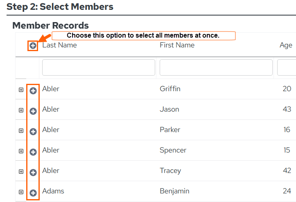Screen dimensions: 296x202
Task: Click the Age filter field
Action: (287, 67)
